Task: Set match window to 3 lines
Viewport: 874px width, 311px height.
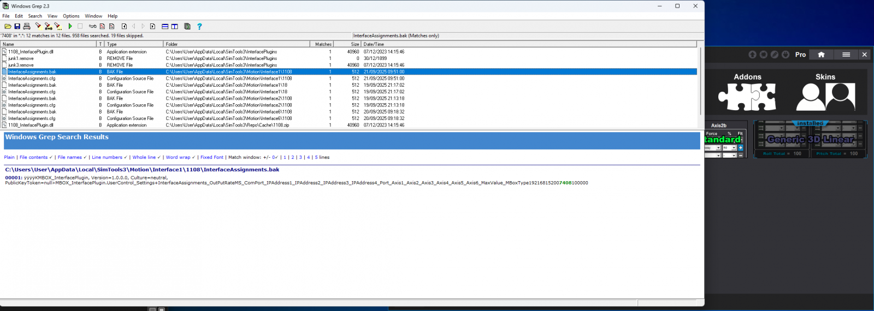Action: tap(300, 157)
